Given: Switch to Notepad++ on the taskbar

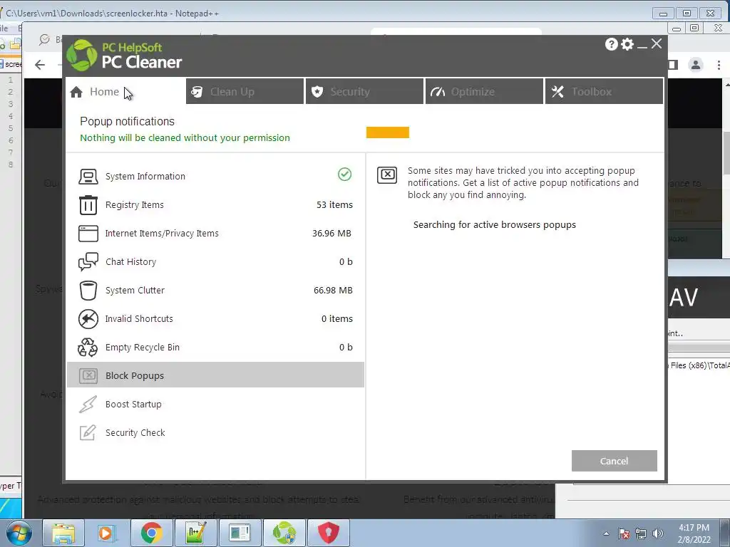Looking at the screenshot, I should click(196, 533).
